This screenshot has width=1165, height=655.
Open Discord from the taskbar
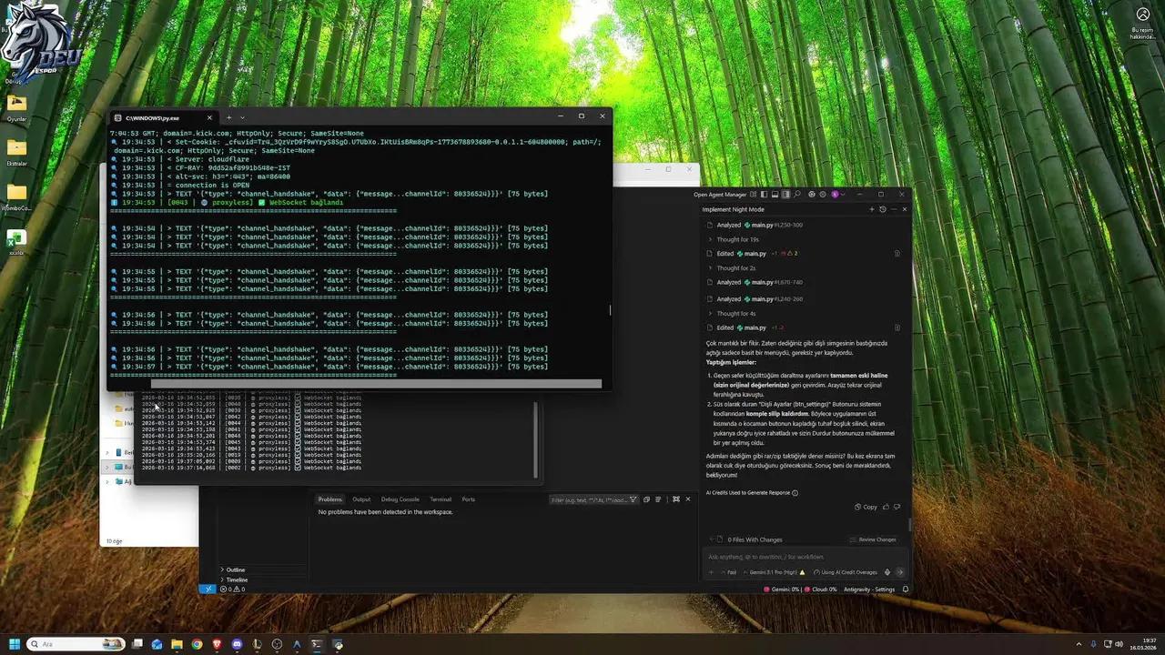237,644
